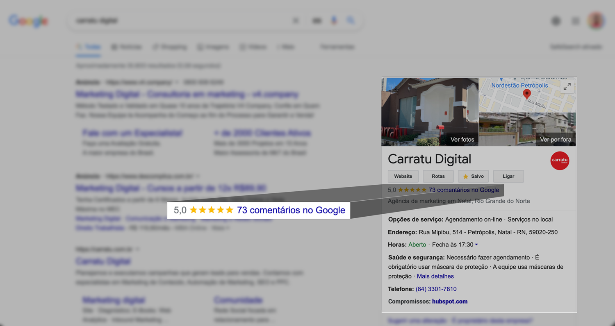Click the Aberto status text

[x=417, y=244]
